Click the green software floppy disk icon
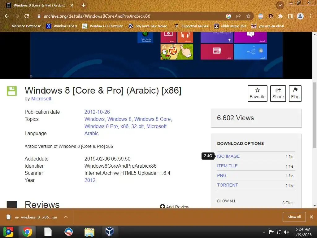The image size is (317, 238). click(12, 91)
